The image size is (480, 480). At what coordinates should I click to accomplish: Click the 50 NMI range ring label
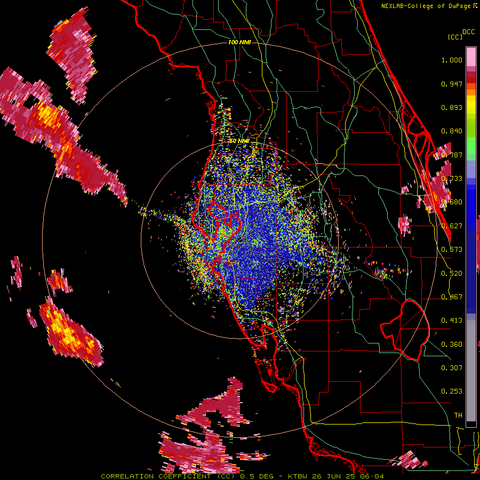coord(239,141)
